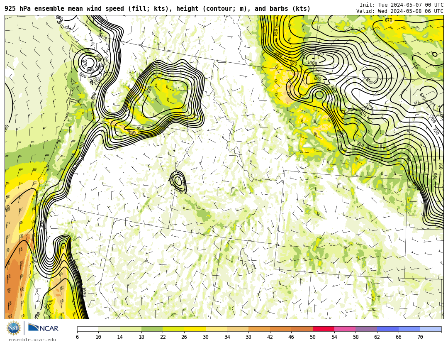Viewport: 448px width, 345px height.
Task: Click the colorbar tick label 14
Action: coord(120,337)
